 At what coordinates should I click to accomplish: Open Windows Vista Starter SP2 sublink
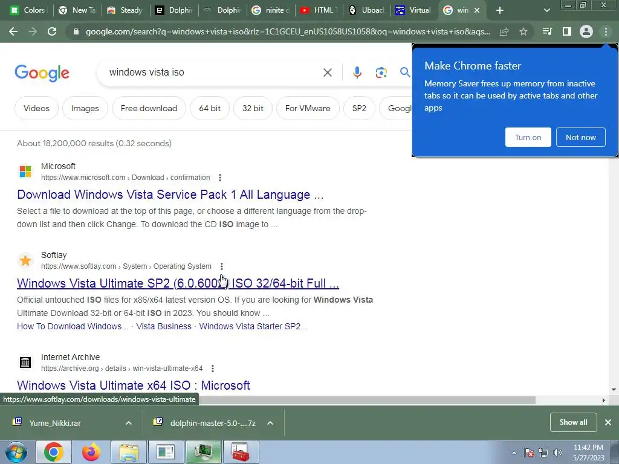253,326
